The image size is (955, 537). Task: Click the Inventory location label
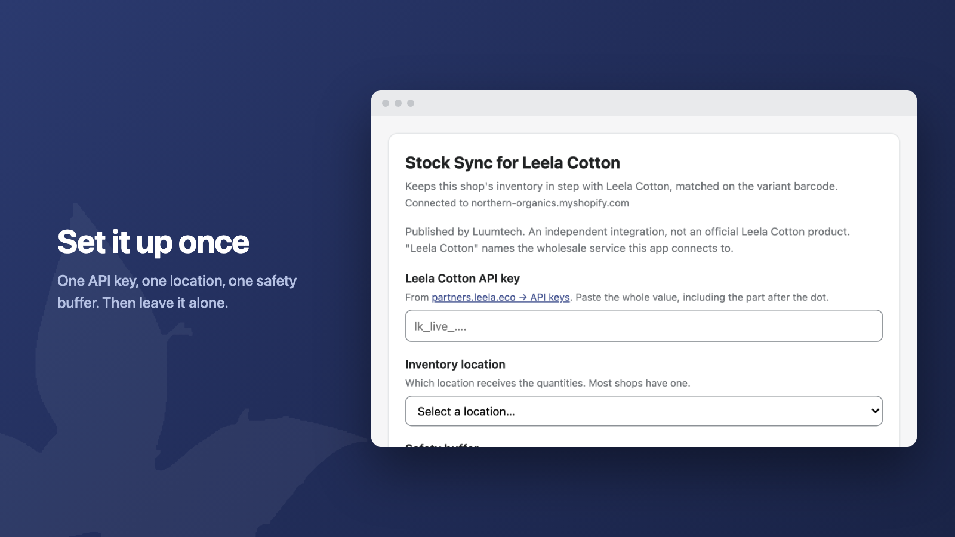pos(455,365)
